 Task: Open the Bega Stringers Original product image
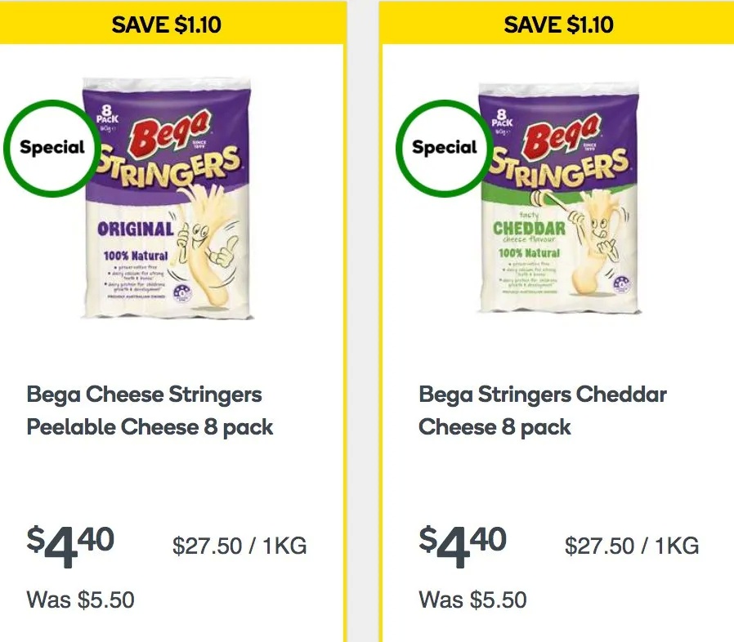pos(168,198)
